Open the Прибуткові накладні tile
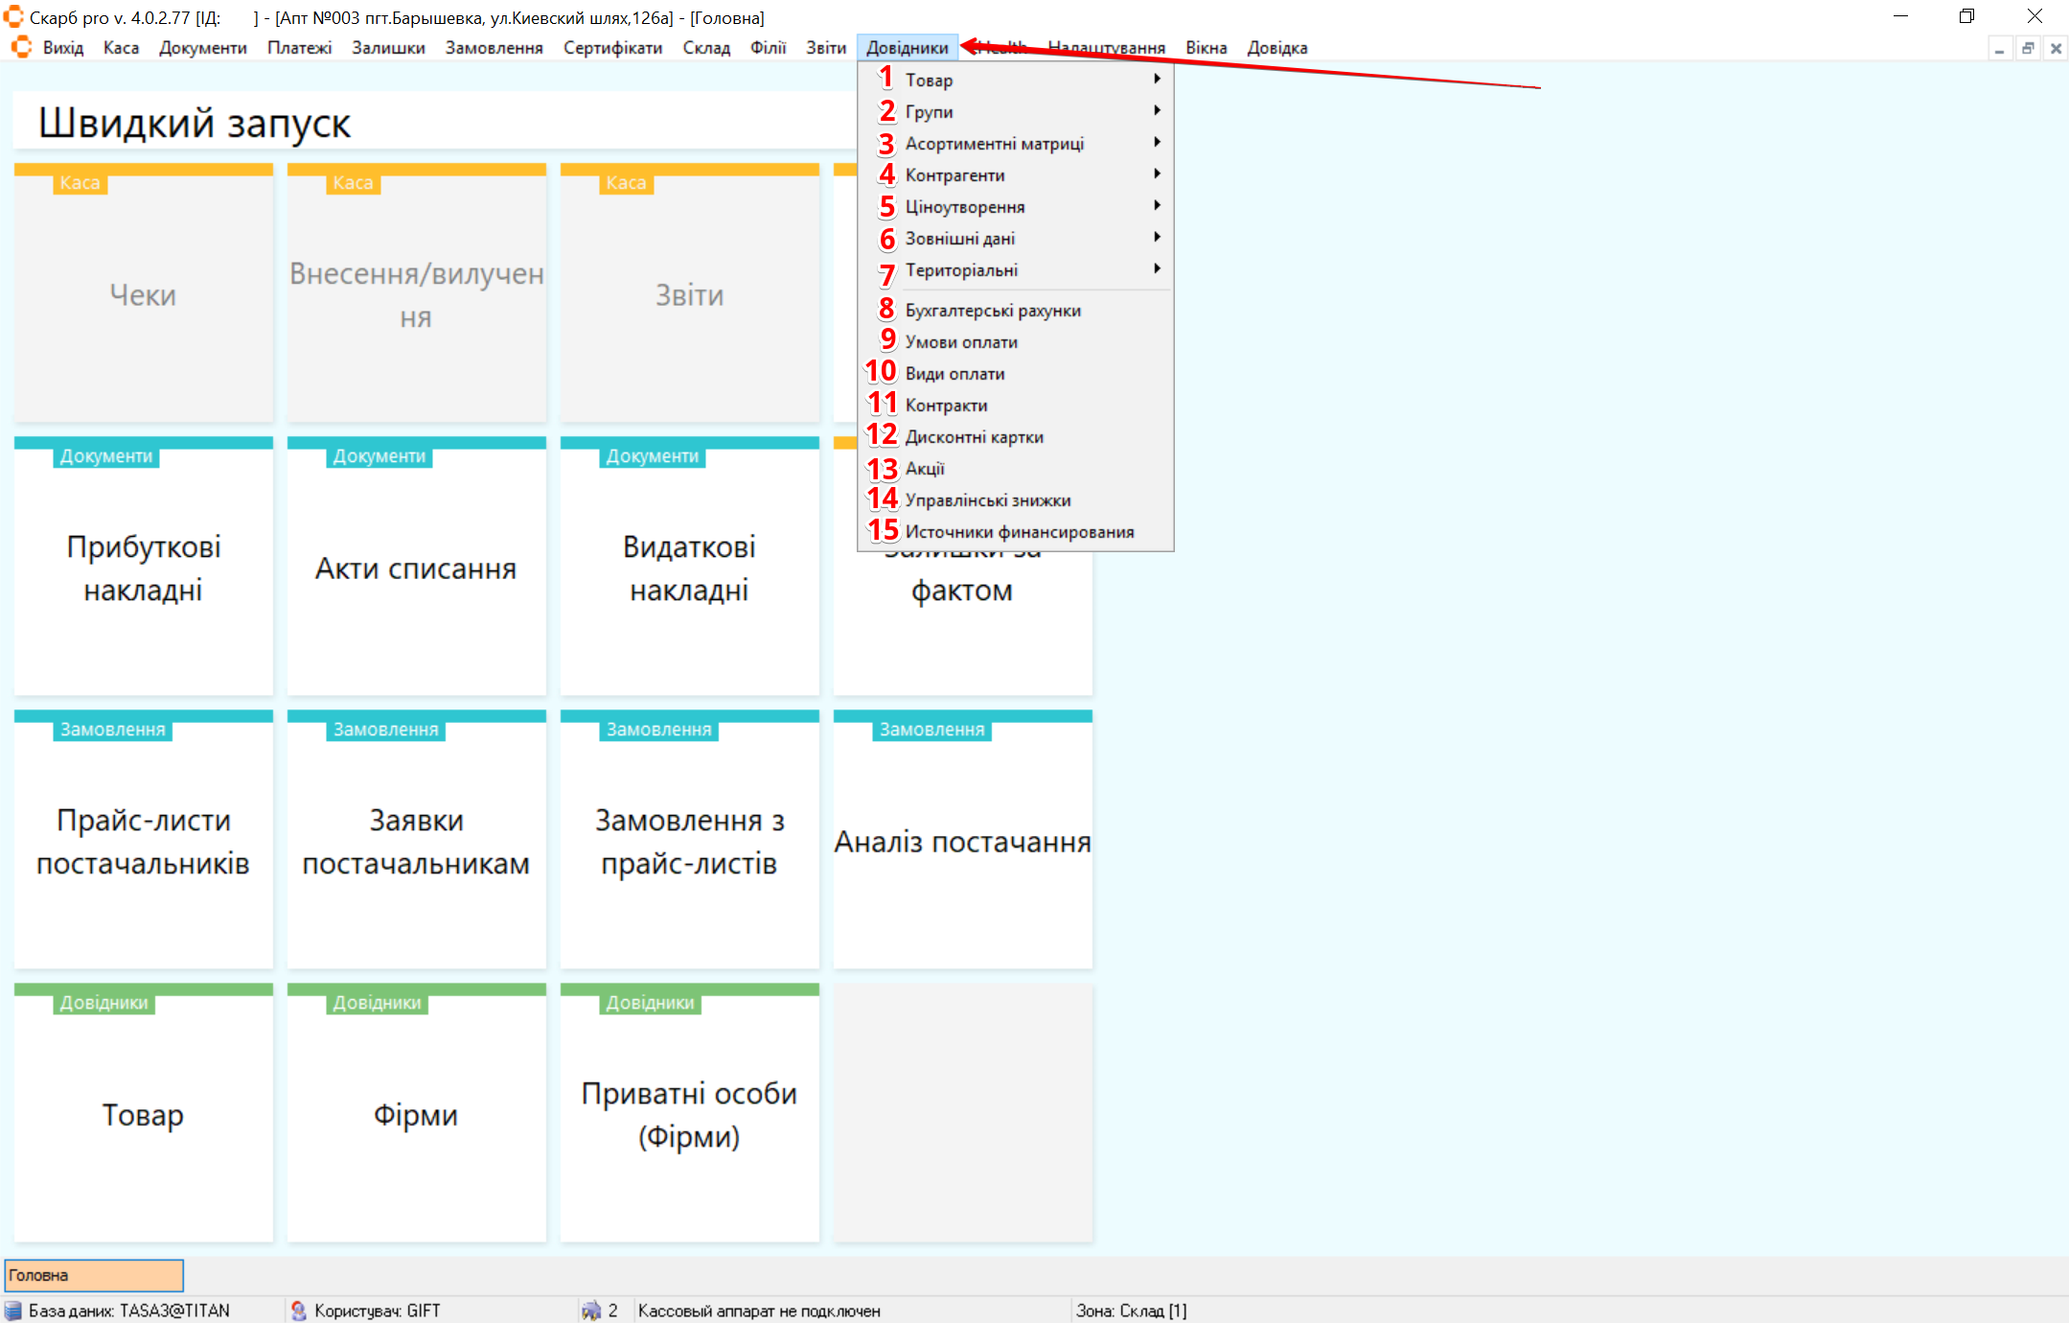 [144, 568]
